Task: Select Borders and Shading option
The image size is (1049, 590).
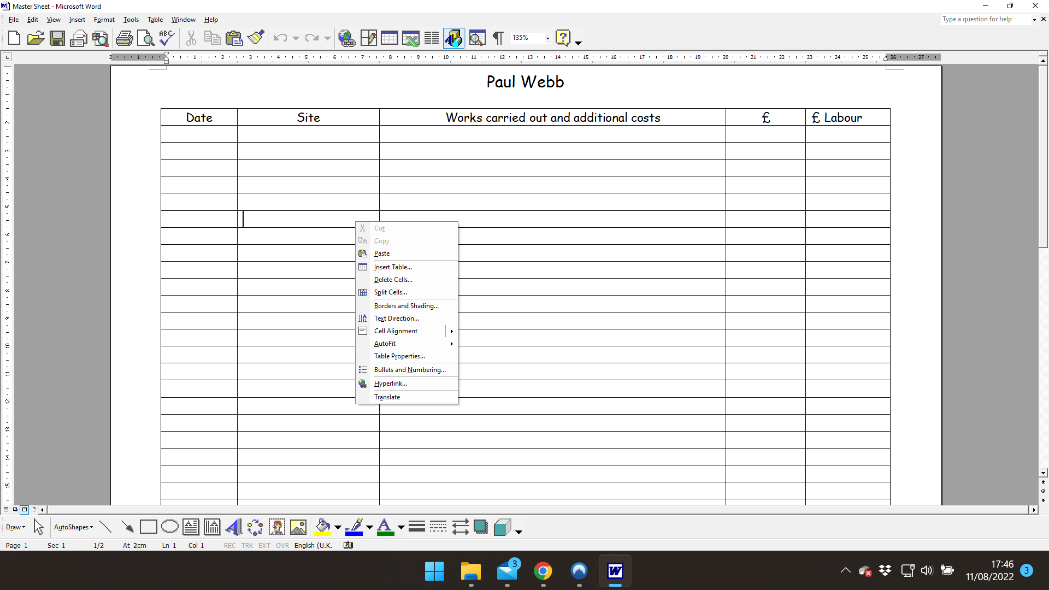Action: pos(406,306)
